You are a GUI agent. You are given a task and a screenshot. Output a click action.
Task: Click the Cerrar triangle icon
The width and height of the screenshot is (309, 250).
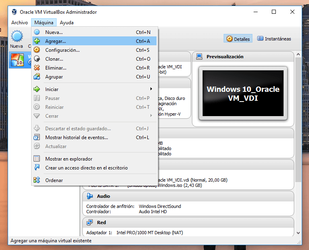tap(37, 116)
